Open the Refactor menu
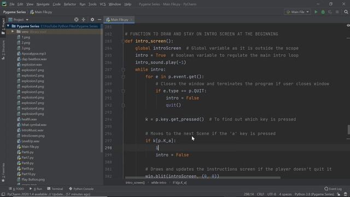The image size is (350, 197). click(x=70, y=4)
